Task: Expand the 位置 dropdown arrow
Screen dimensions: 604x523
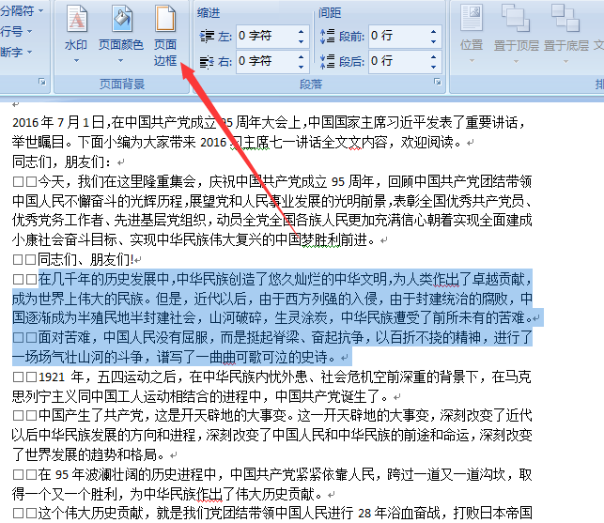Action: pos(472,61)
